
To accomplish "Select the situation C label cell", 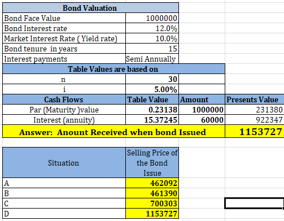I will pos(64,203).
